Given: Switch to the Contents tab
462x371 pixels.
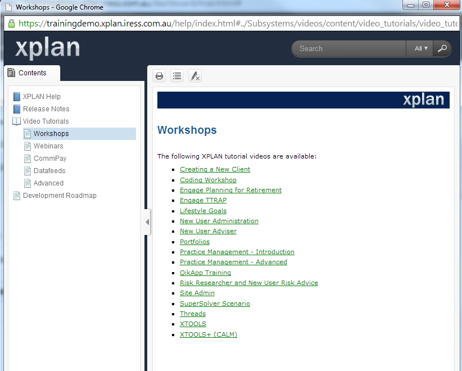Looking at the screenshot, I should [32, 73].
